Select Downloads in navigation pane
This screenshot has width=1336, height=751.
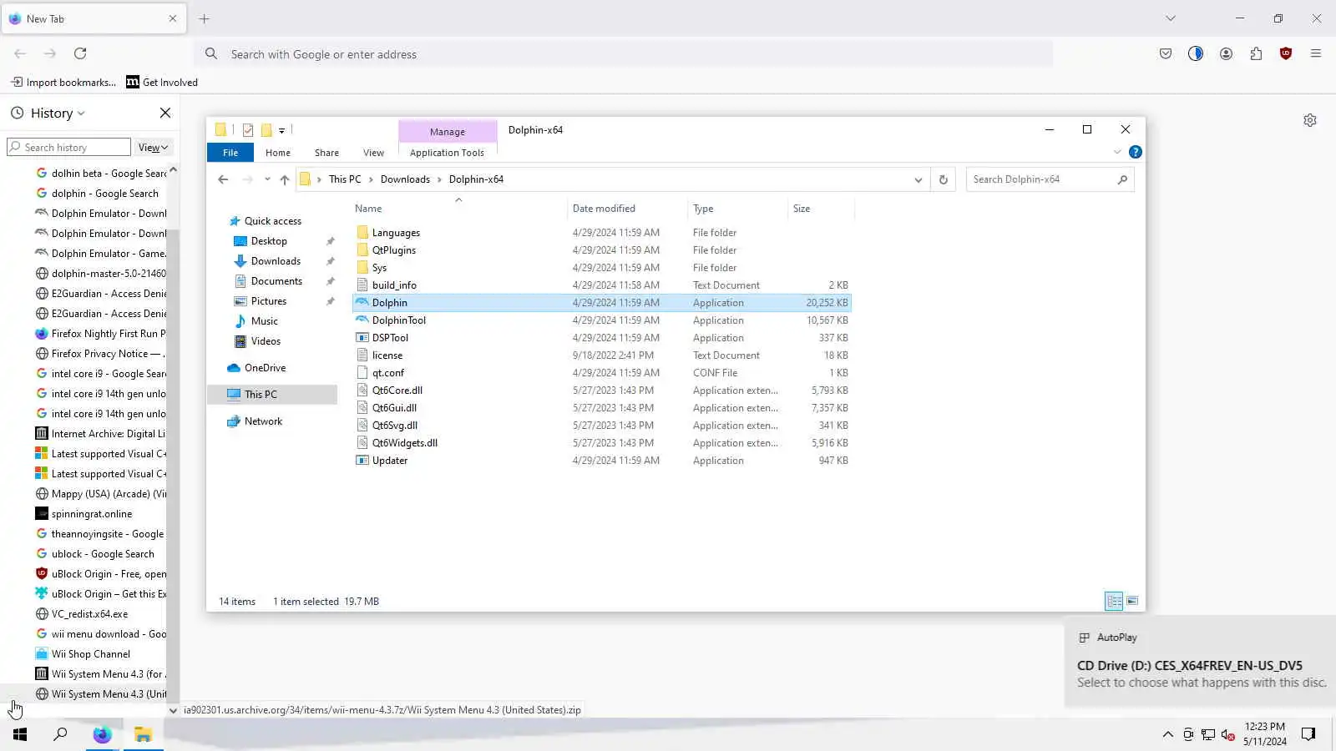click(276, 261)
